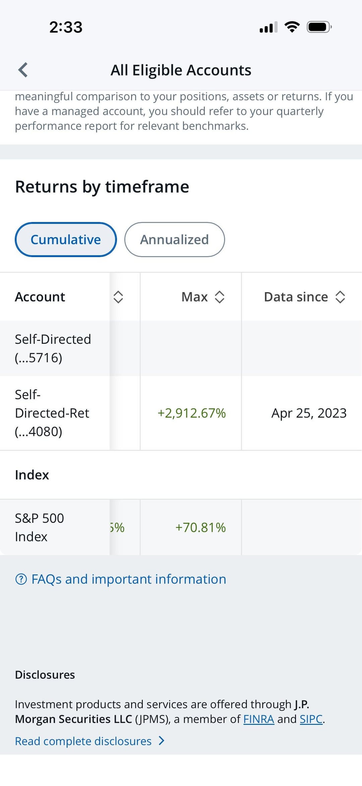Open the SIPC link
The image size is (362, 786).
311,719
